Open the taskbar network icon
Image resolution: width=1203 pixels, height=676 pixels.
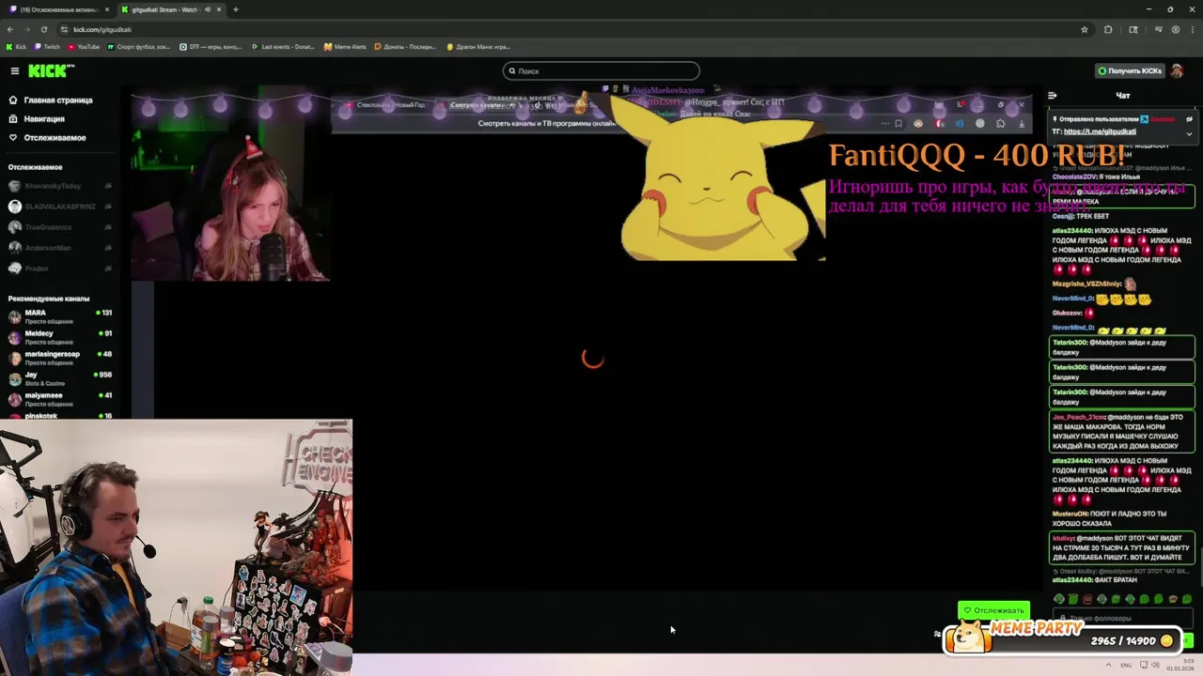point(1142,665)
